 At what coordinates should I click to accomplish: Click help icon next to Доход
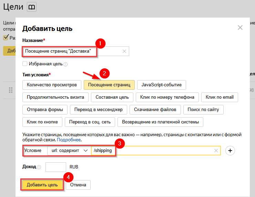pos(39,167)
